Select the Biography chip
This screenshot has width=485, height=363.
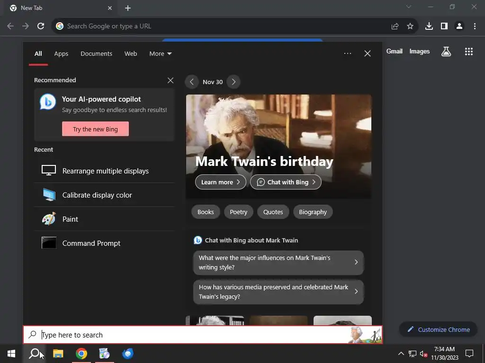(313, 212)
